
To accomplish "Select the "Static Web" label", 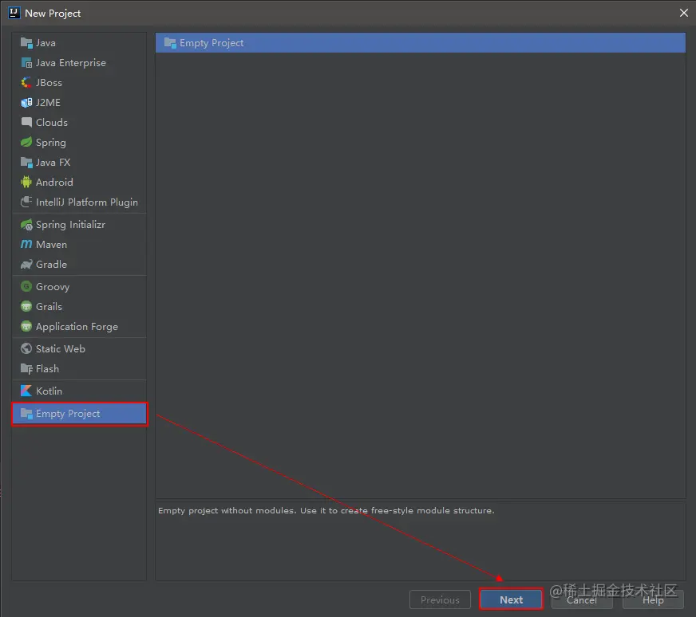I will click(x=61, y=349).
